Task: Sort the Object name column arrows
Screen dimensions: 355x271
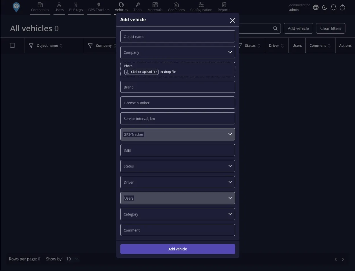Action: pyautogui.click(x=61, y=46)
